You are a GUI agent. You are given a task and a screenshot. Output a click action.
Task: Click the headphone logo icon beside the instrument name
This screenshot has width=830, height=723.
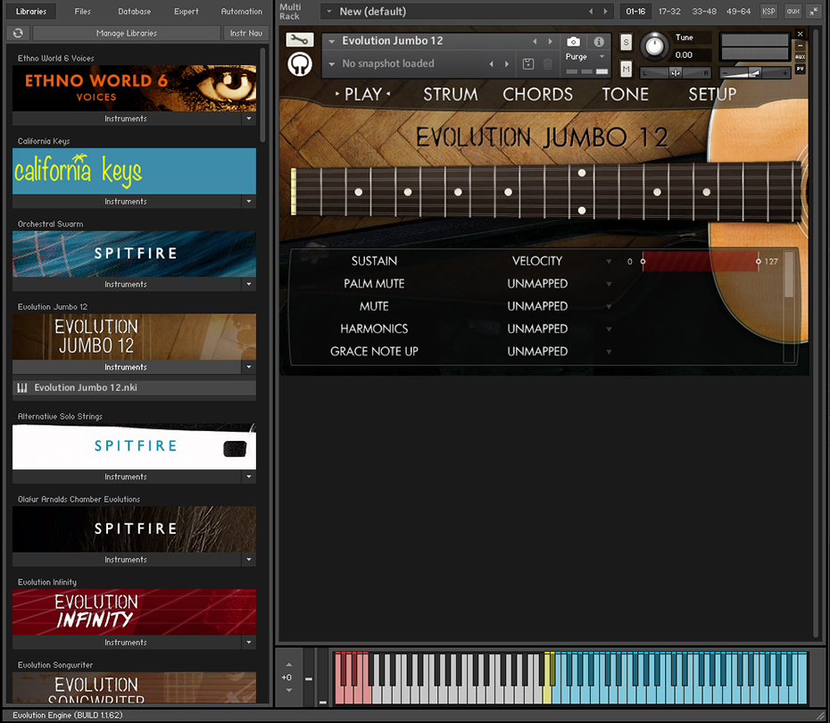pos(300,64)
